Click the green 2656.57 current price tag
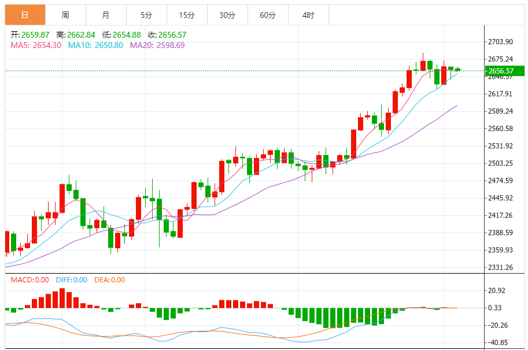Image resolution: width=528 pixels, height=350 pixels. (x=504, y=71)
